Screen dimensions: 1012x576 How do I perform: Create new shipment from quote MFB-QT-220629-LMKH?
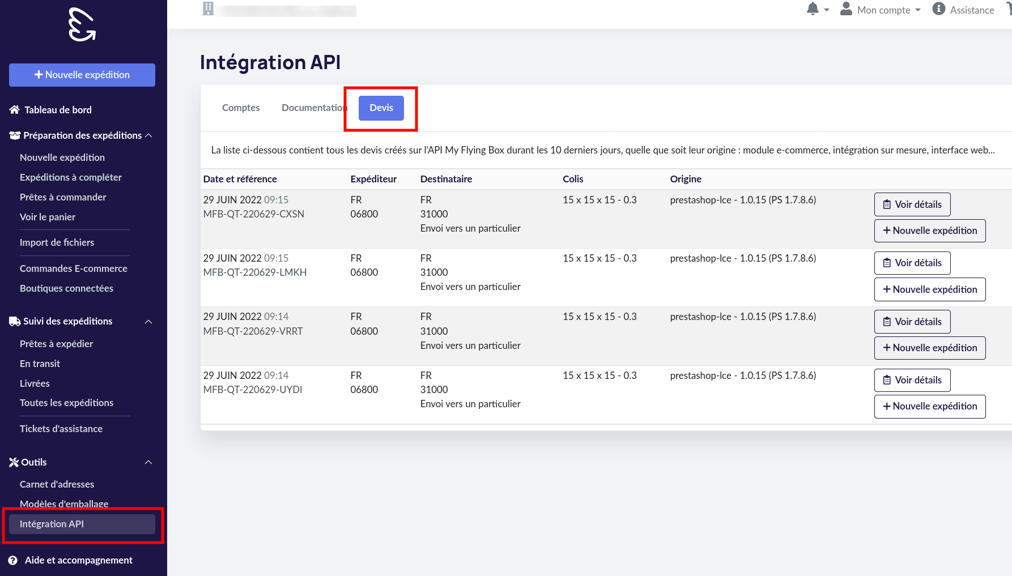(930, 289)
